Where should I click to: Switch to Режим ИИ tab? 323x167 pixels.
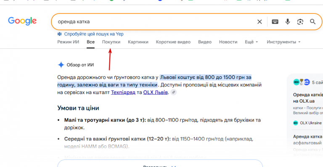point(68,42)
